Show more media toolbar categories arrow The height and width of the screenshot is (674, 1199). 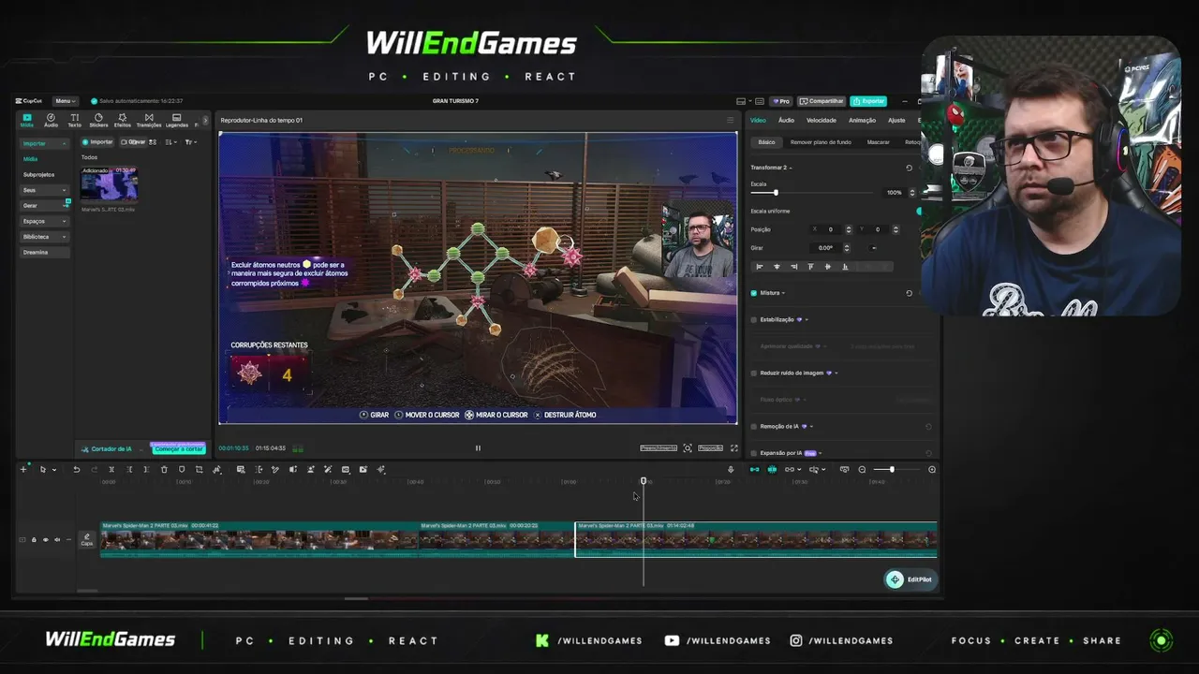pos(205,121)
